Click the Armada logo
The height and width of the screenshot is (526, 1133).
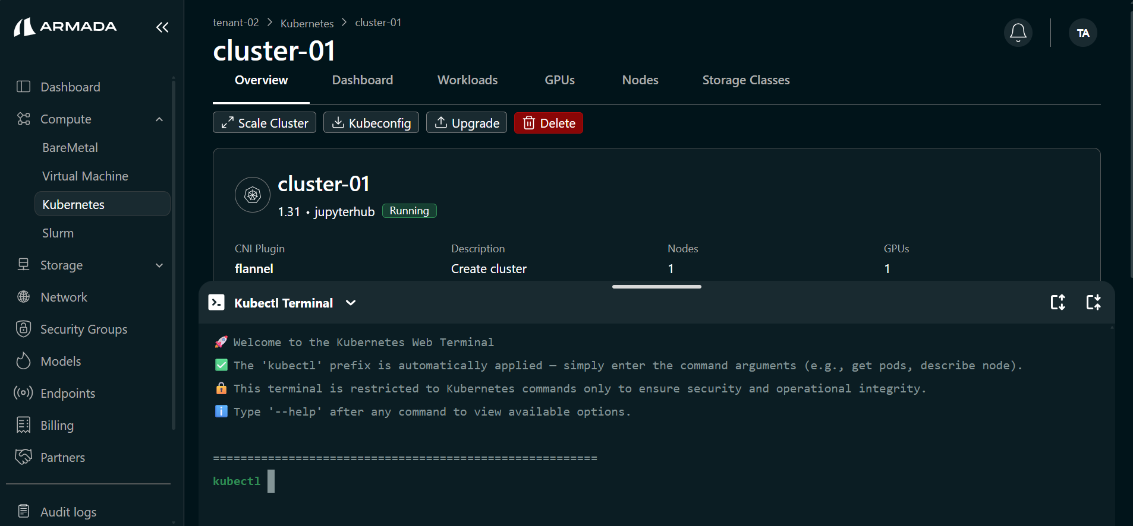pos(65,27)
